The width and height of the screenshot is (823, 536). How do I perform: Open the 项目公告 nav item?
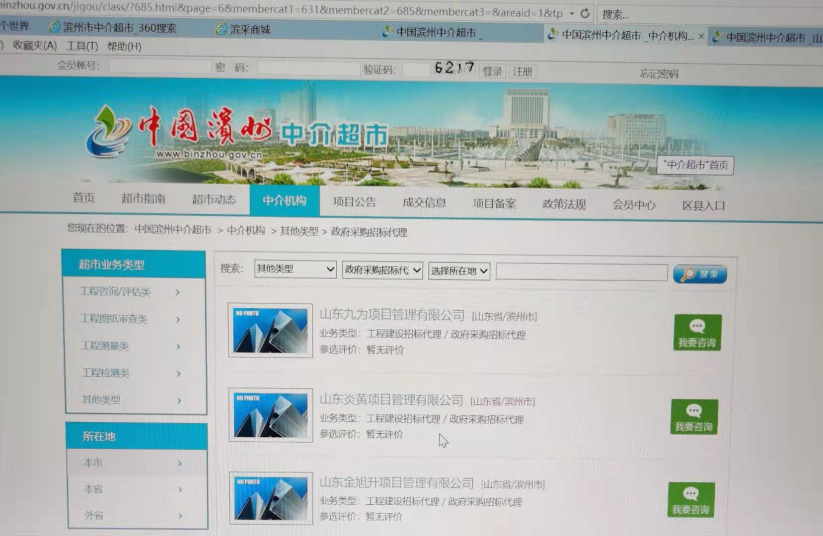click(x=355, y=201)
